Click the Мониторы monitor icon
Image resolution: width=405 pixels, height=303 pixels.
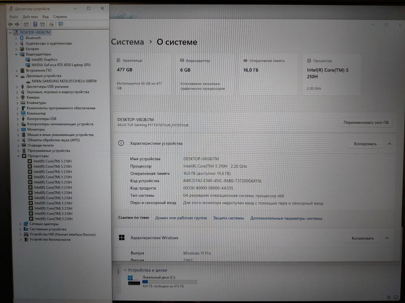point(24,129)
